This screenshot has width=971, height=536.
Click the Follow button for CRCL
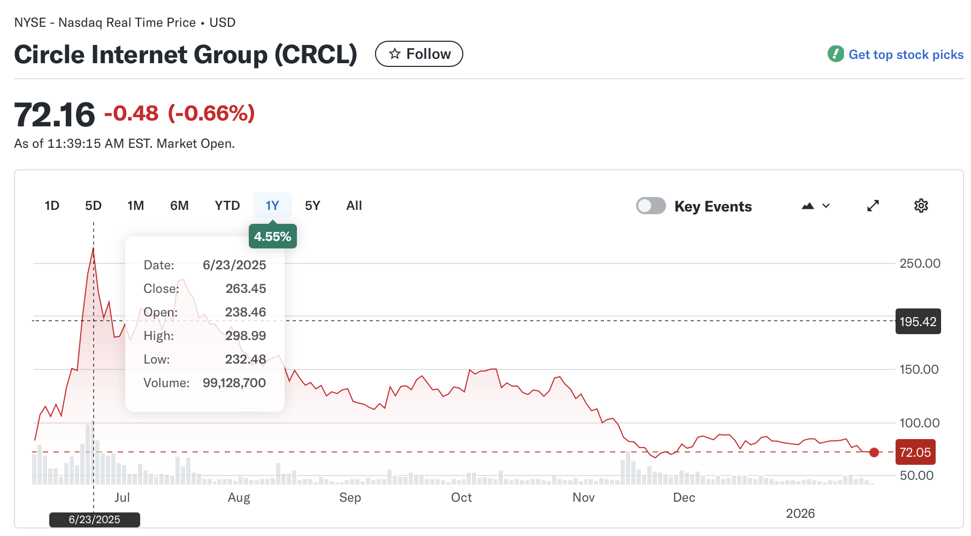419,54
